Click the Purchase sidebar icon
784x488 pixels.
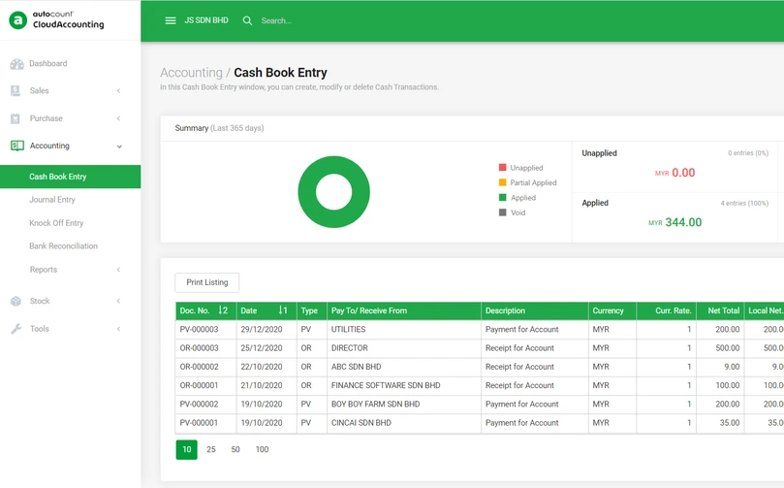pyautogui.click(x=16, y=118)
